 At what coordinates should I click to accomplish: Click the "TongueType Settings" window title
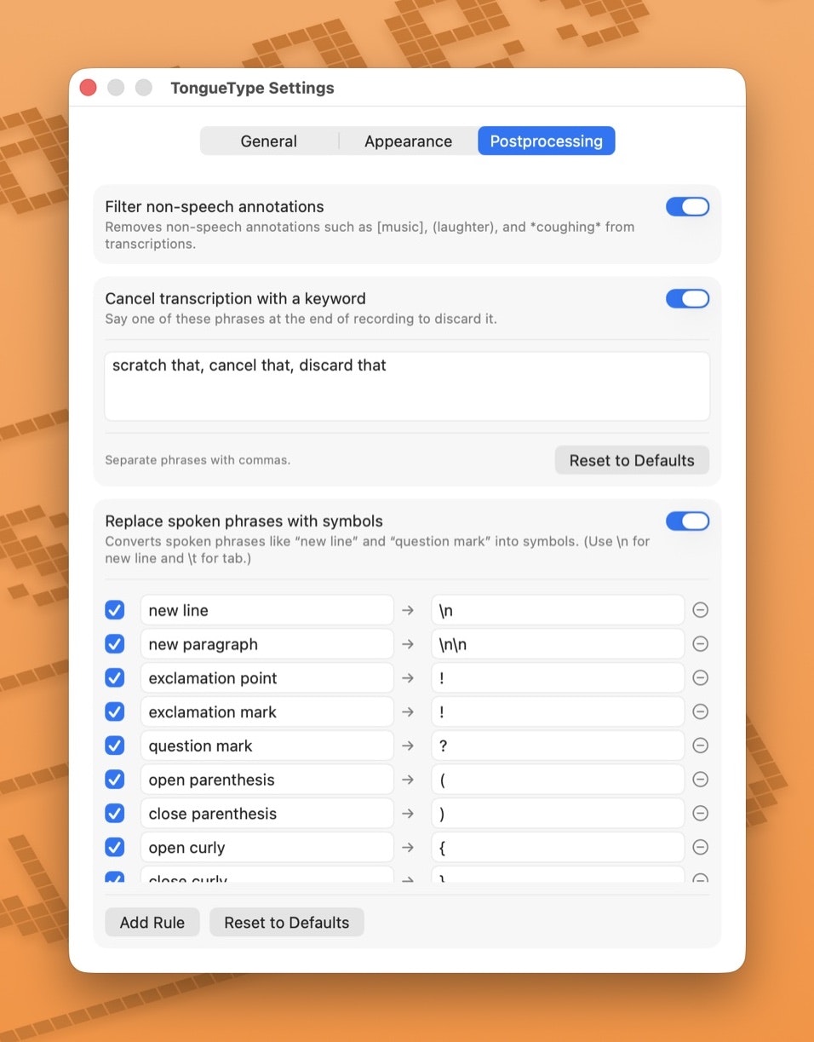point(252,88)
